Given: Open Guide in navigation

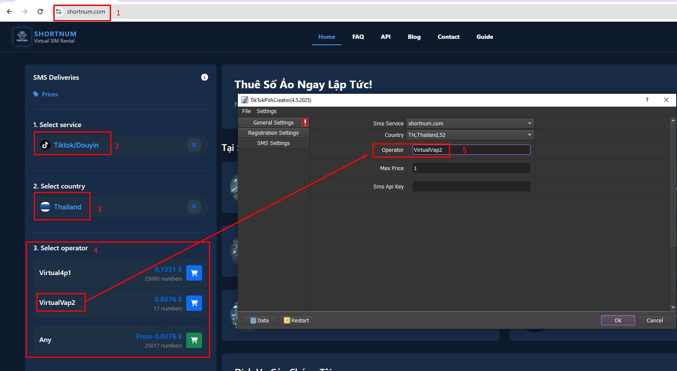Looking at the screenshot, I should [x=485, y=37].
